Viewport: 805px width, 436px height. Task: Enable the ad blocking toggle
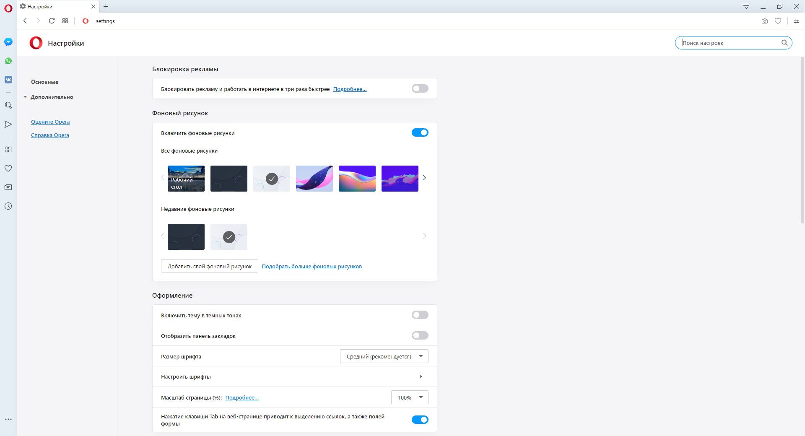tap(420, 88)
